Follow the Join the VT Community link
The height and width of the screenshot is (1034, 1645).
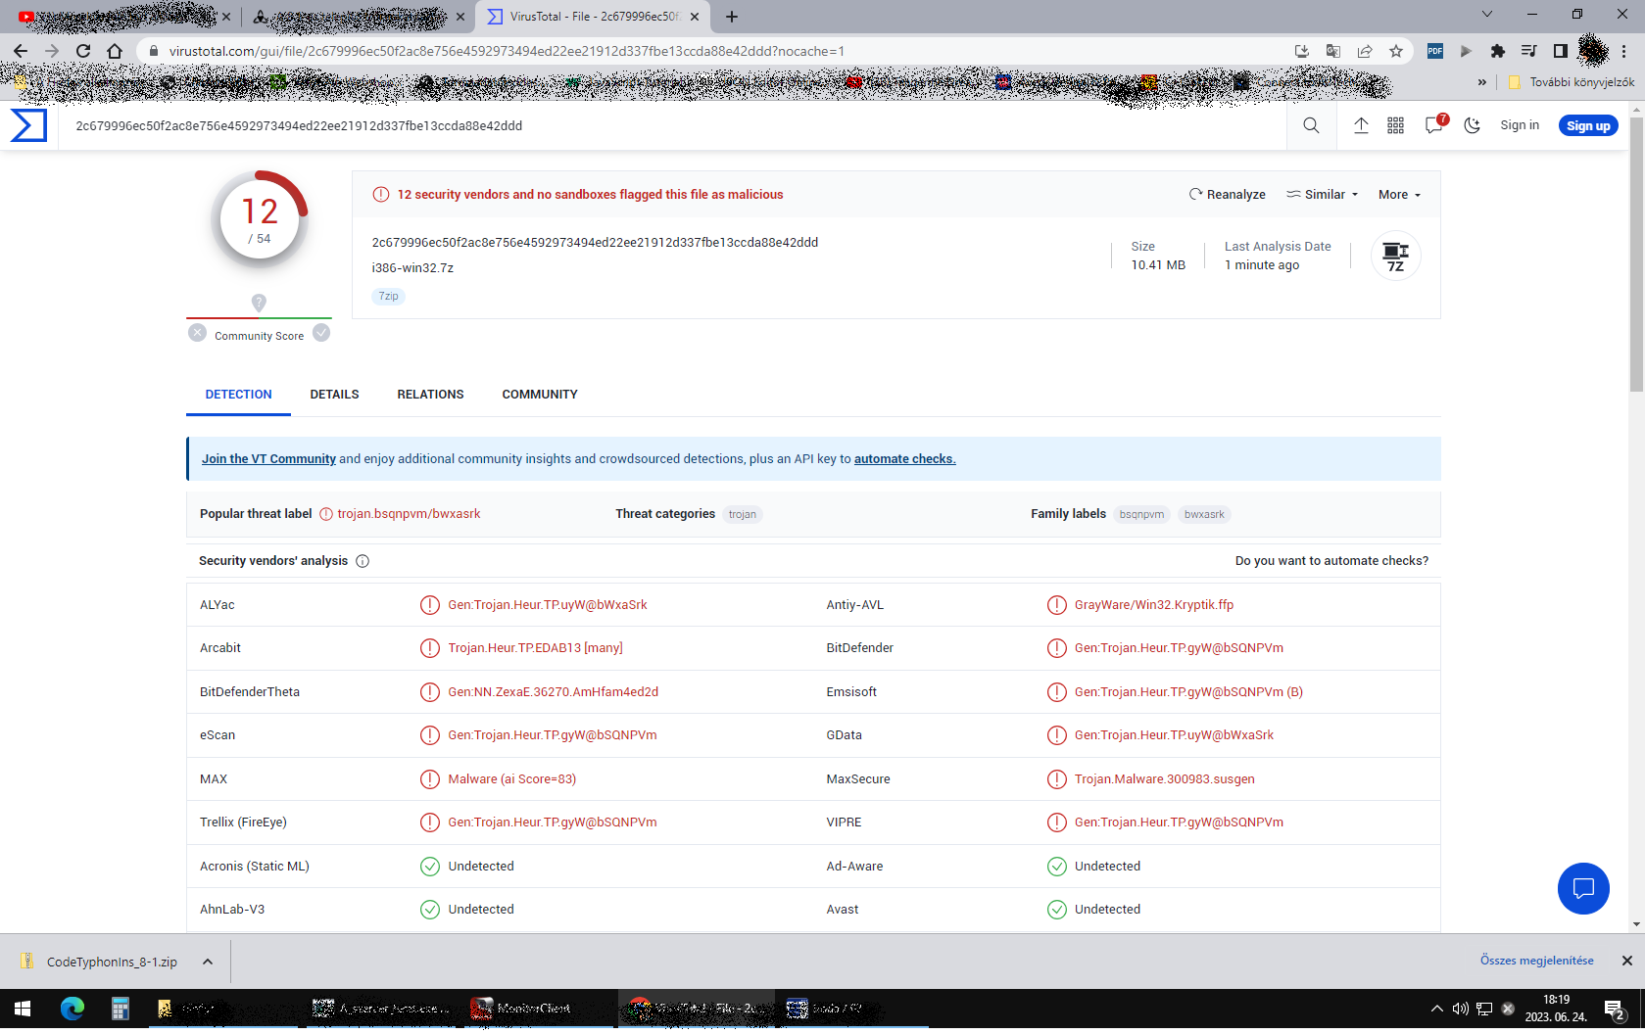[268, 459]
